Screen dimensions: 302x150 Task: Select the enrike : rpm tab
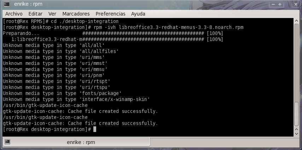tap(76, 142)
